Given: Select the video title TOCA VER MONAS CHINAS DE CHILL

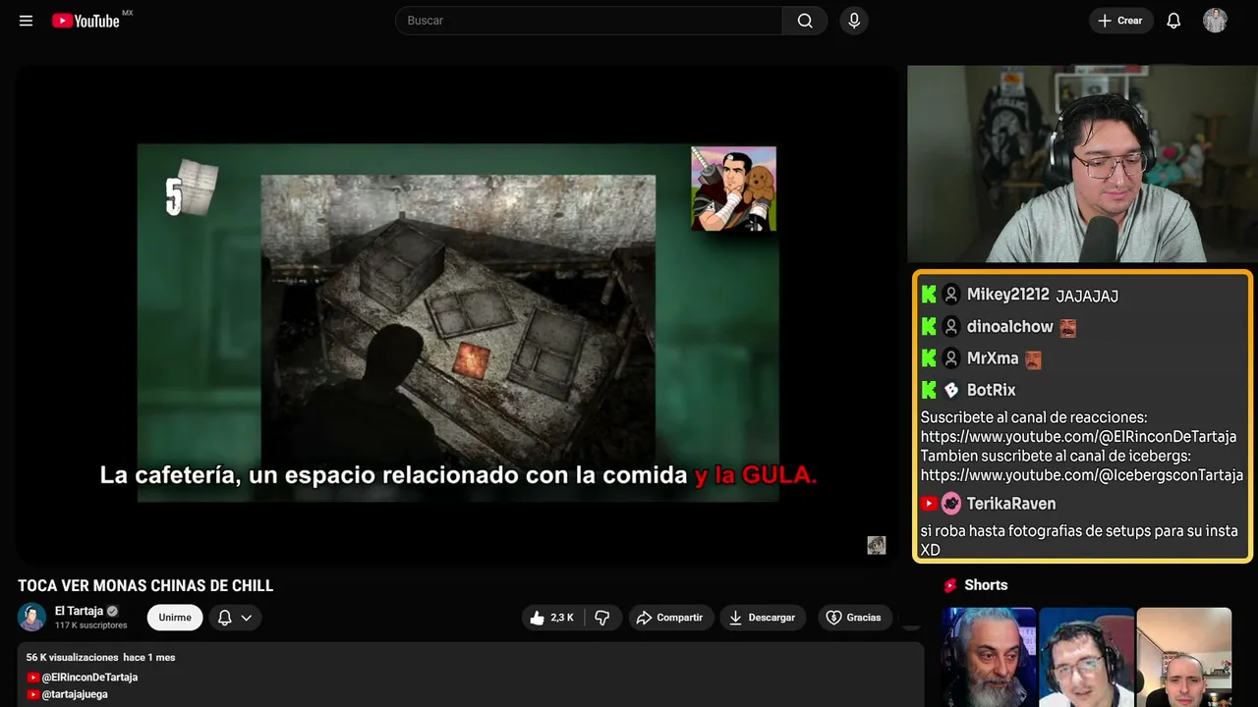Looking at the screenshot, I should 145,585.
